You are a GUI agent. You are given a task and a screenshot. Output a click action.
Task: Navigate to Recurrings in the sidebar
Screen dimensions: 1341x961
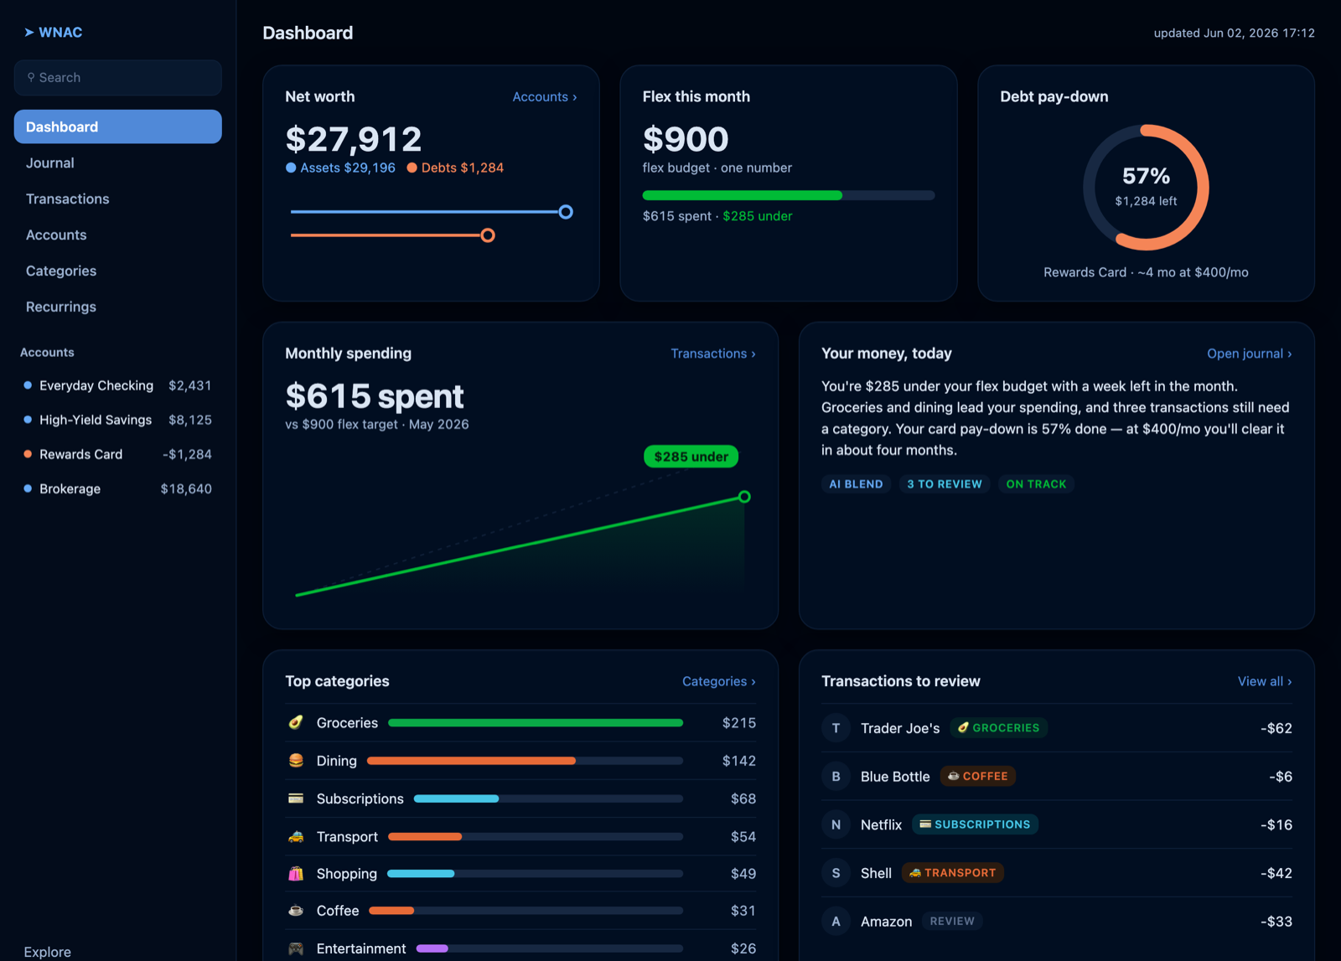tap(118, 307)
